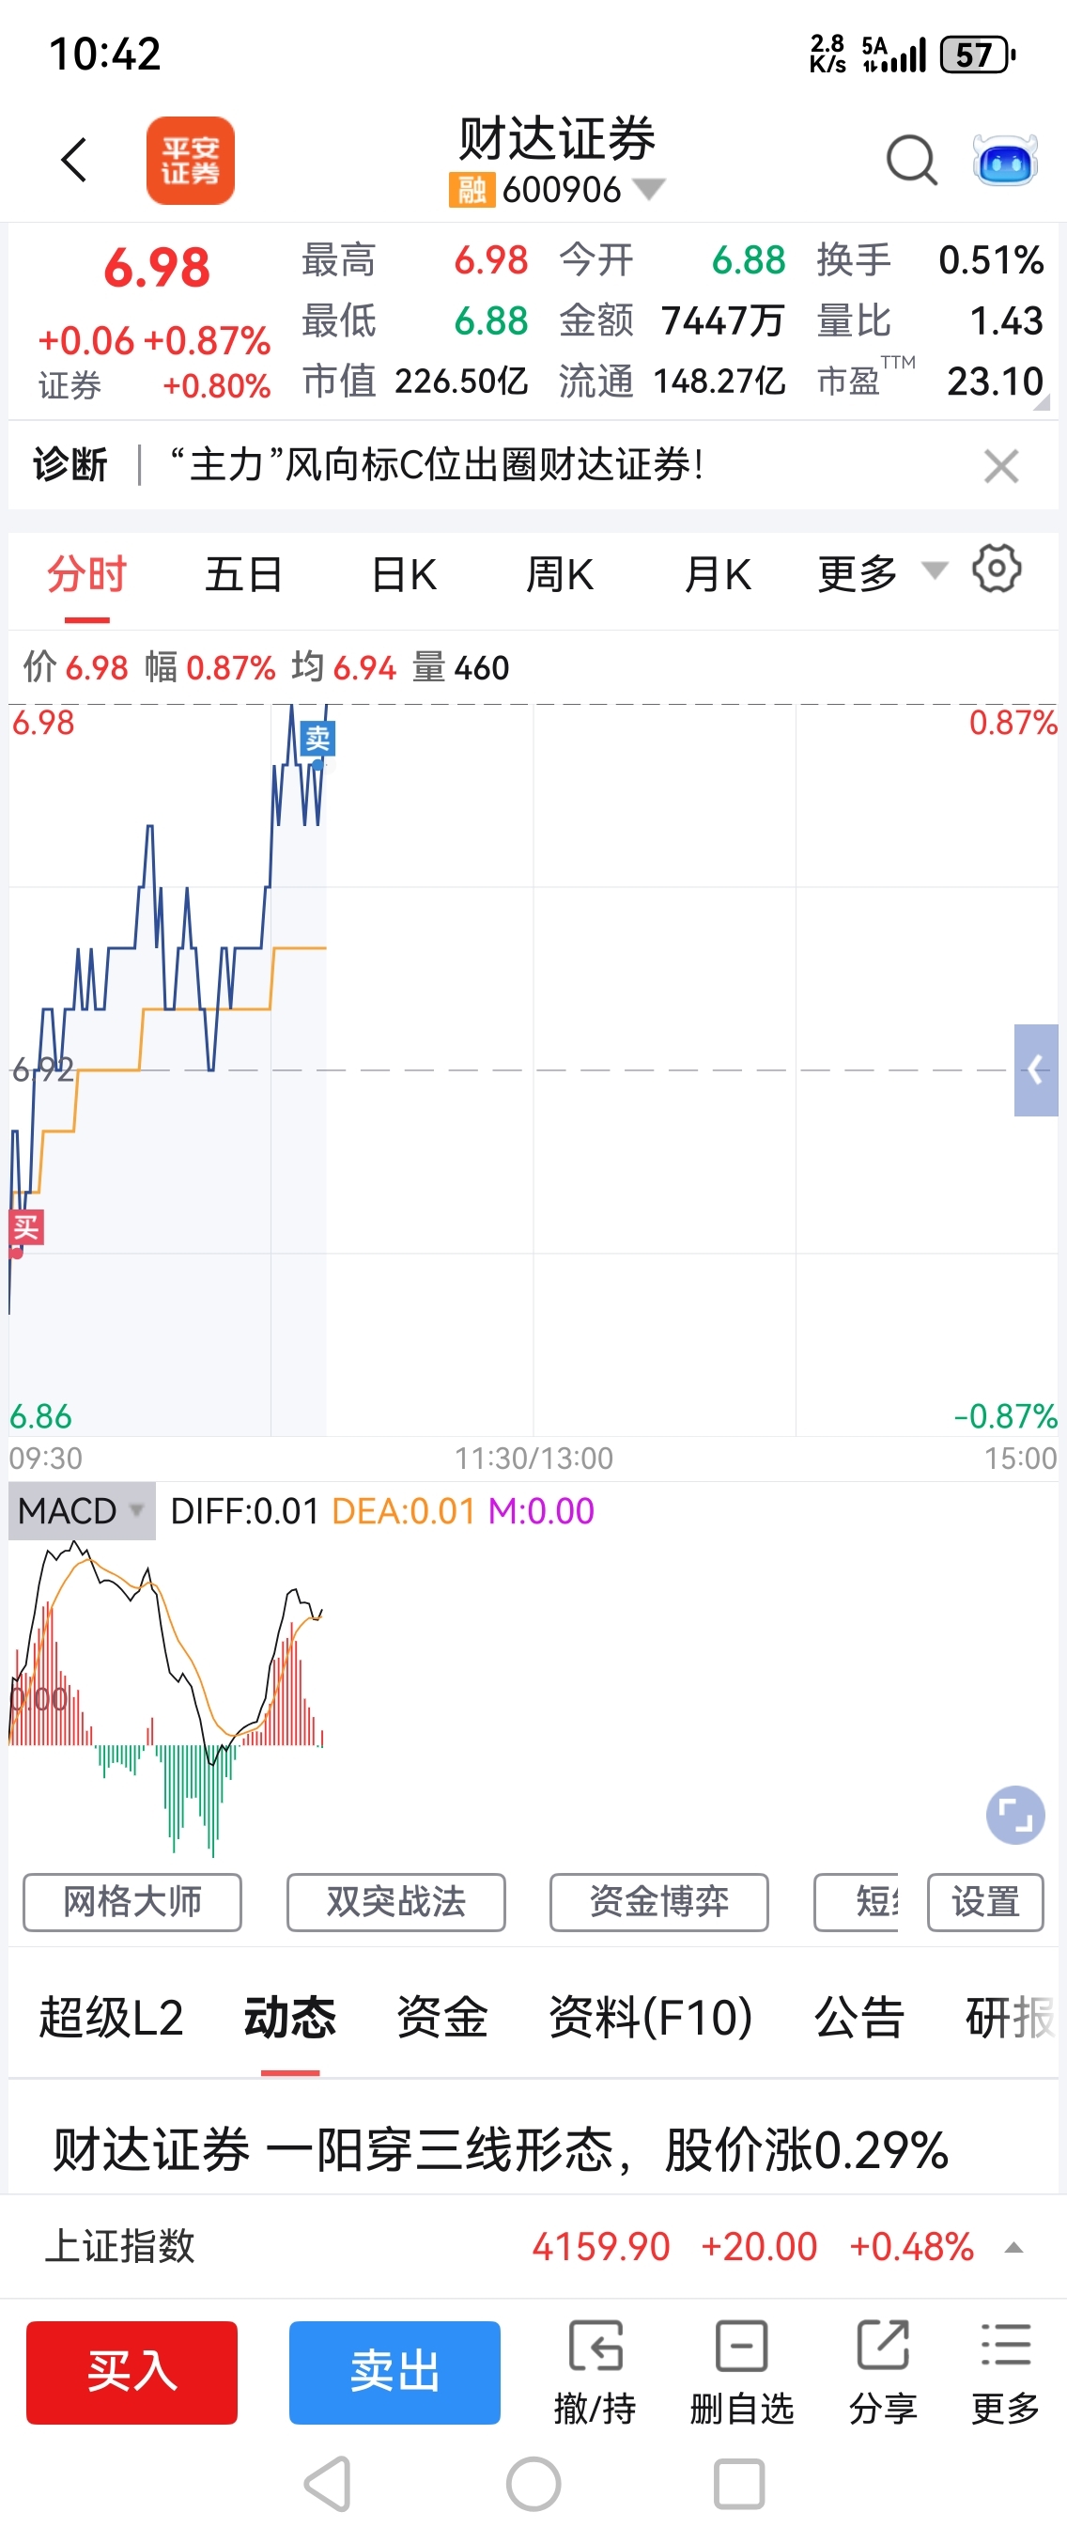Tap the 上证指数 4159.90 value

tap(600, 2246)
